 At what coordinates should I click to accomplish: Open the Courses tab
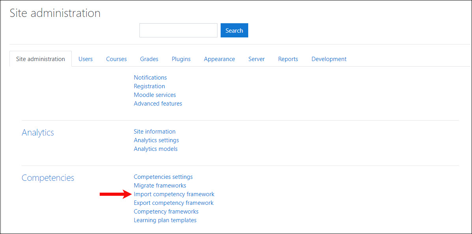point(116,59)
